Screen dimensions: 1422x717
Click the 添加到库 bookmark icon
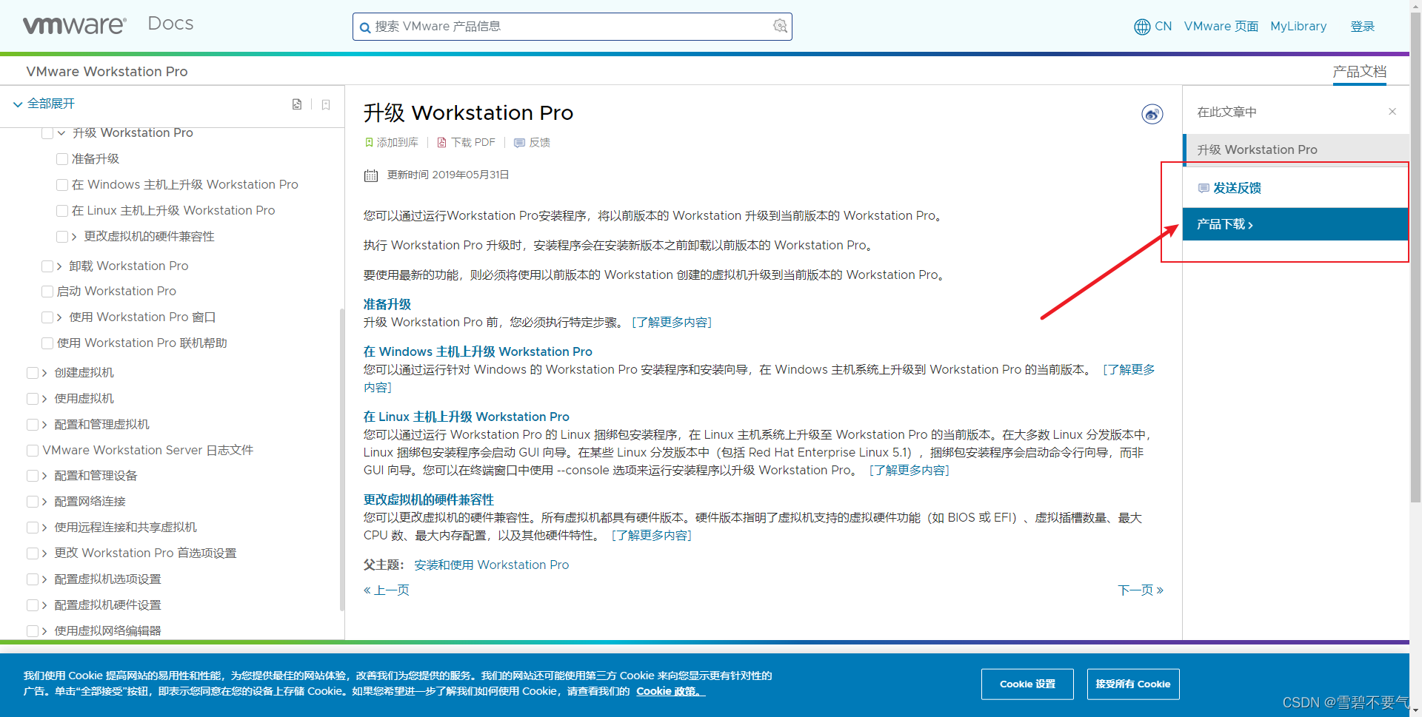tap(369, 142)
